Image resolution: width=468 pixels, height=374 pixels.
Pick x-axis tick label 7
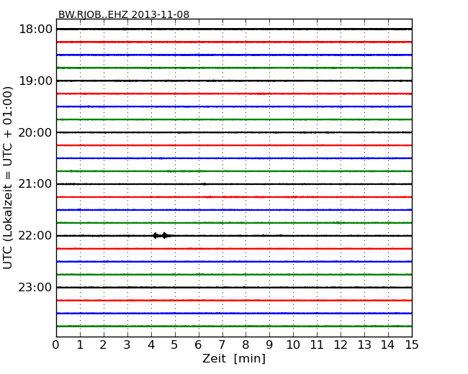click(x=222, y=345)
